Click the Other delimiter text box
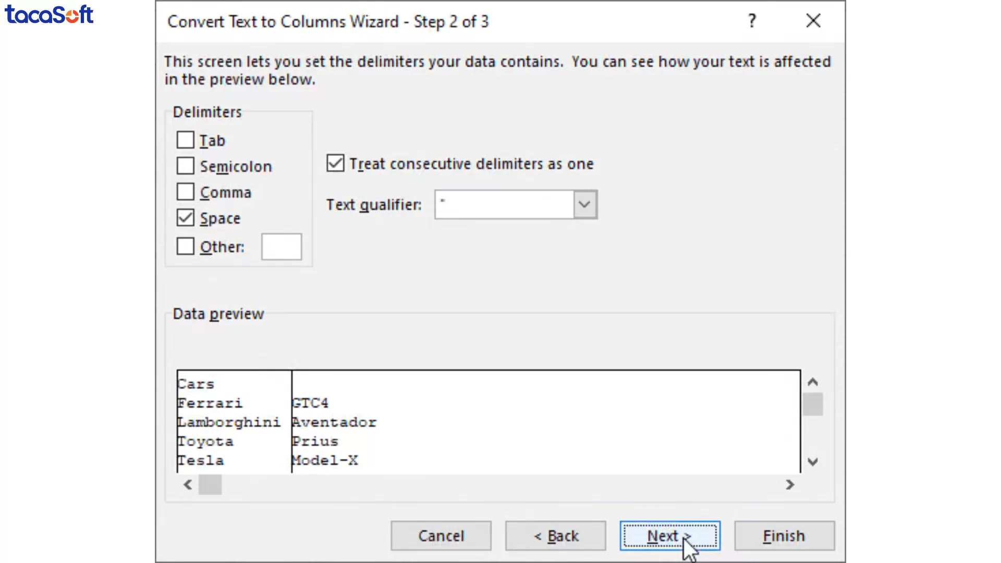This screenshot has height=563, width=1001. [281, 247]
